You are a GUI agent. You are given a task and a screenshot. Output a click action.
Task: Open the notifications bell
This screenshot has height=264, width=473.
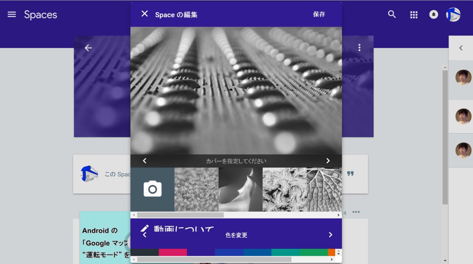pos(433,14)
